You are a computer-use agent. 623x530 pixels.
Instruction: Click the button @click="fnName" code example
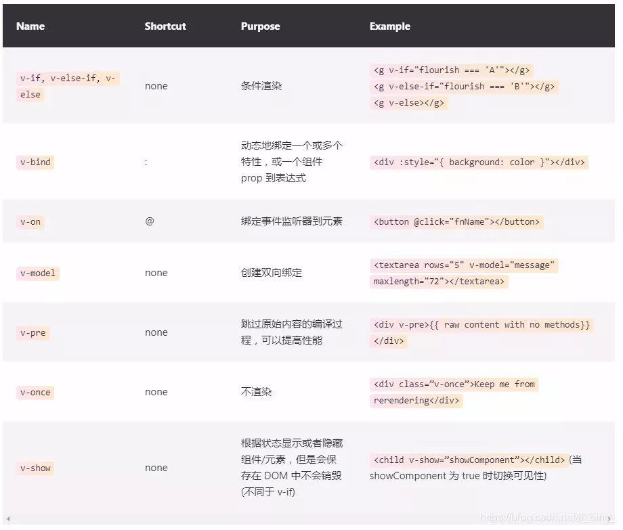(x=456, y=222)
